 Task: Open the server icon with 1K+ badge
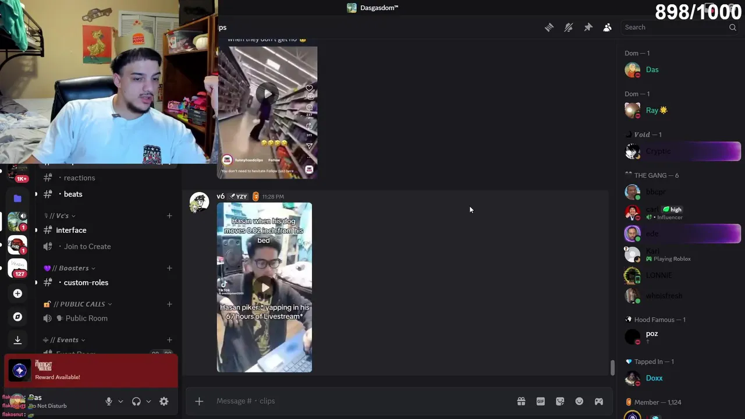17,173
